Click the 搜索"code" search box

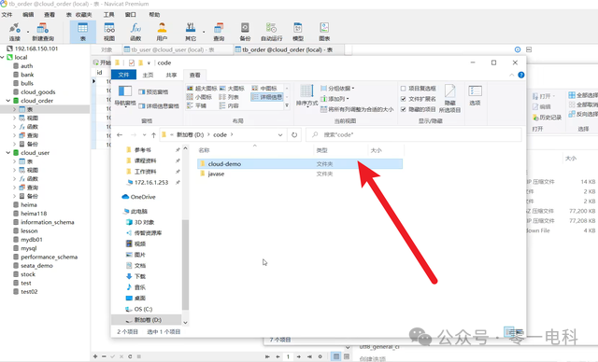pyautogui.click(x=414, y=134)
